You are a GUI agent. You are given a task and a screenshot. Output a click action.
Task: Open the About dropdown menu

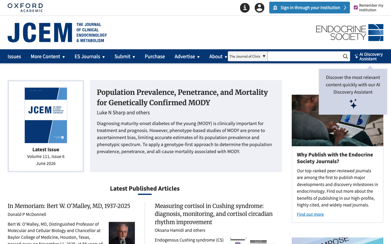218,56
